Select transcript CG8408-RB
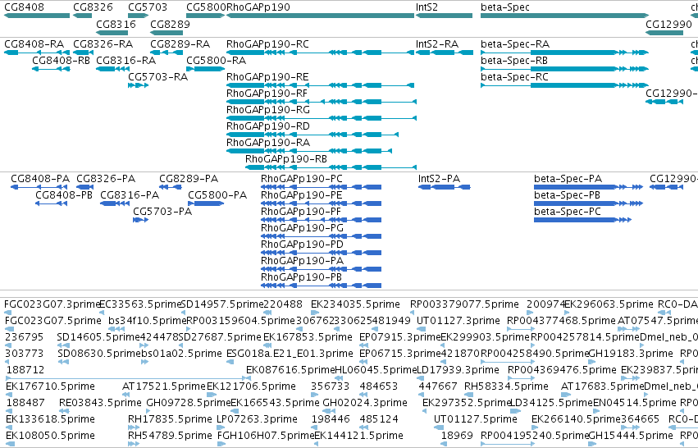The width and height of the screenshot is (698, 448). click(x=51, y=69)
